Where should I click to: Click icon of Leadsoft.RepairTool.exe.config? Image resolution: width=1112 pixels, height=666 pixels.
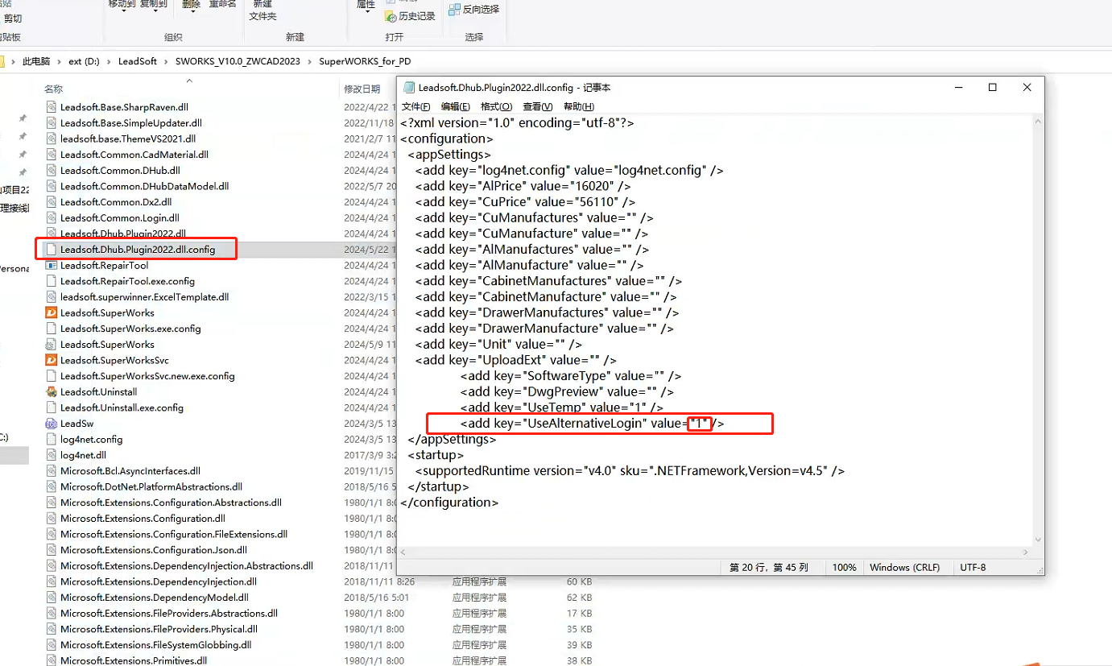(52, 281)
